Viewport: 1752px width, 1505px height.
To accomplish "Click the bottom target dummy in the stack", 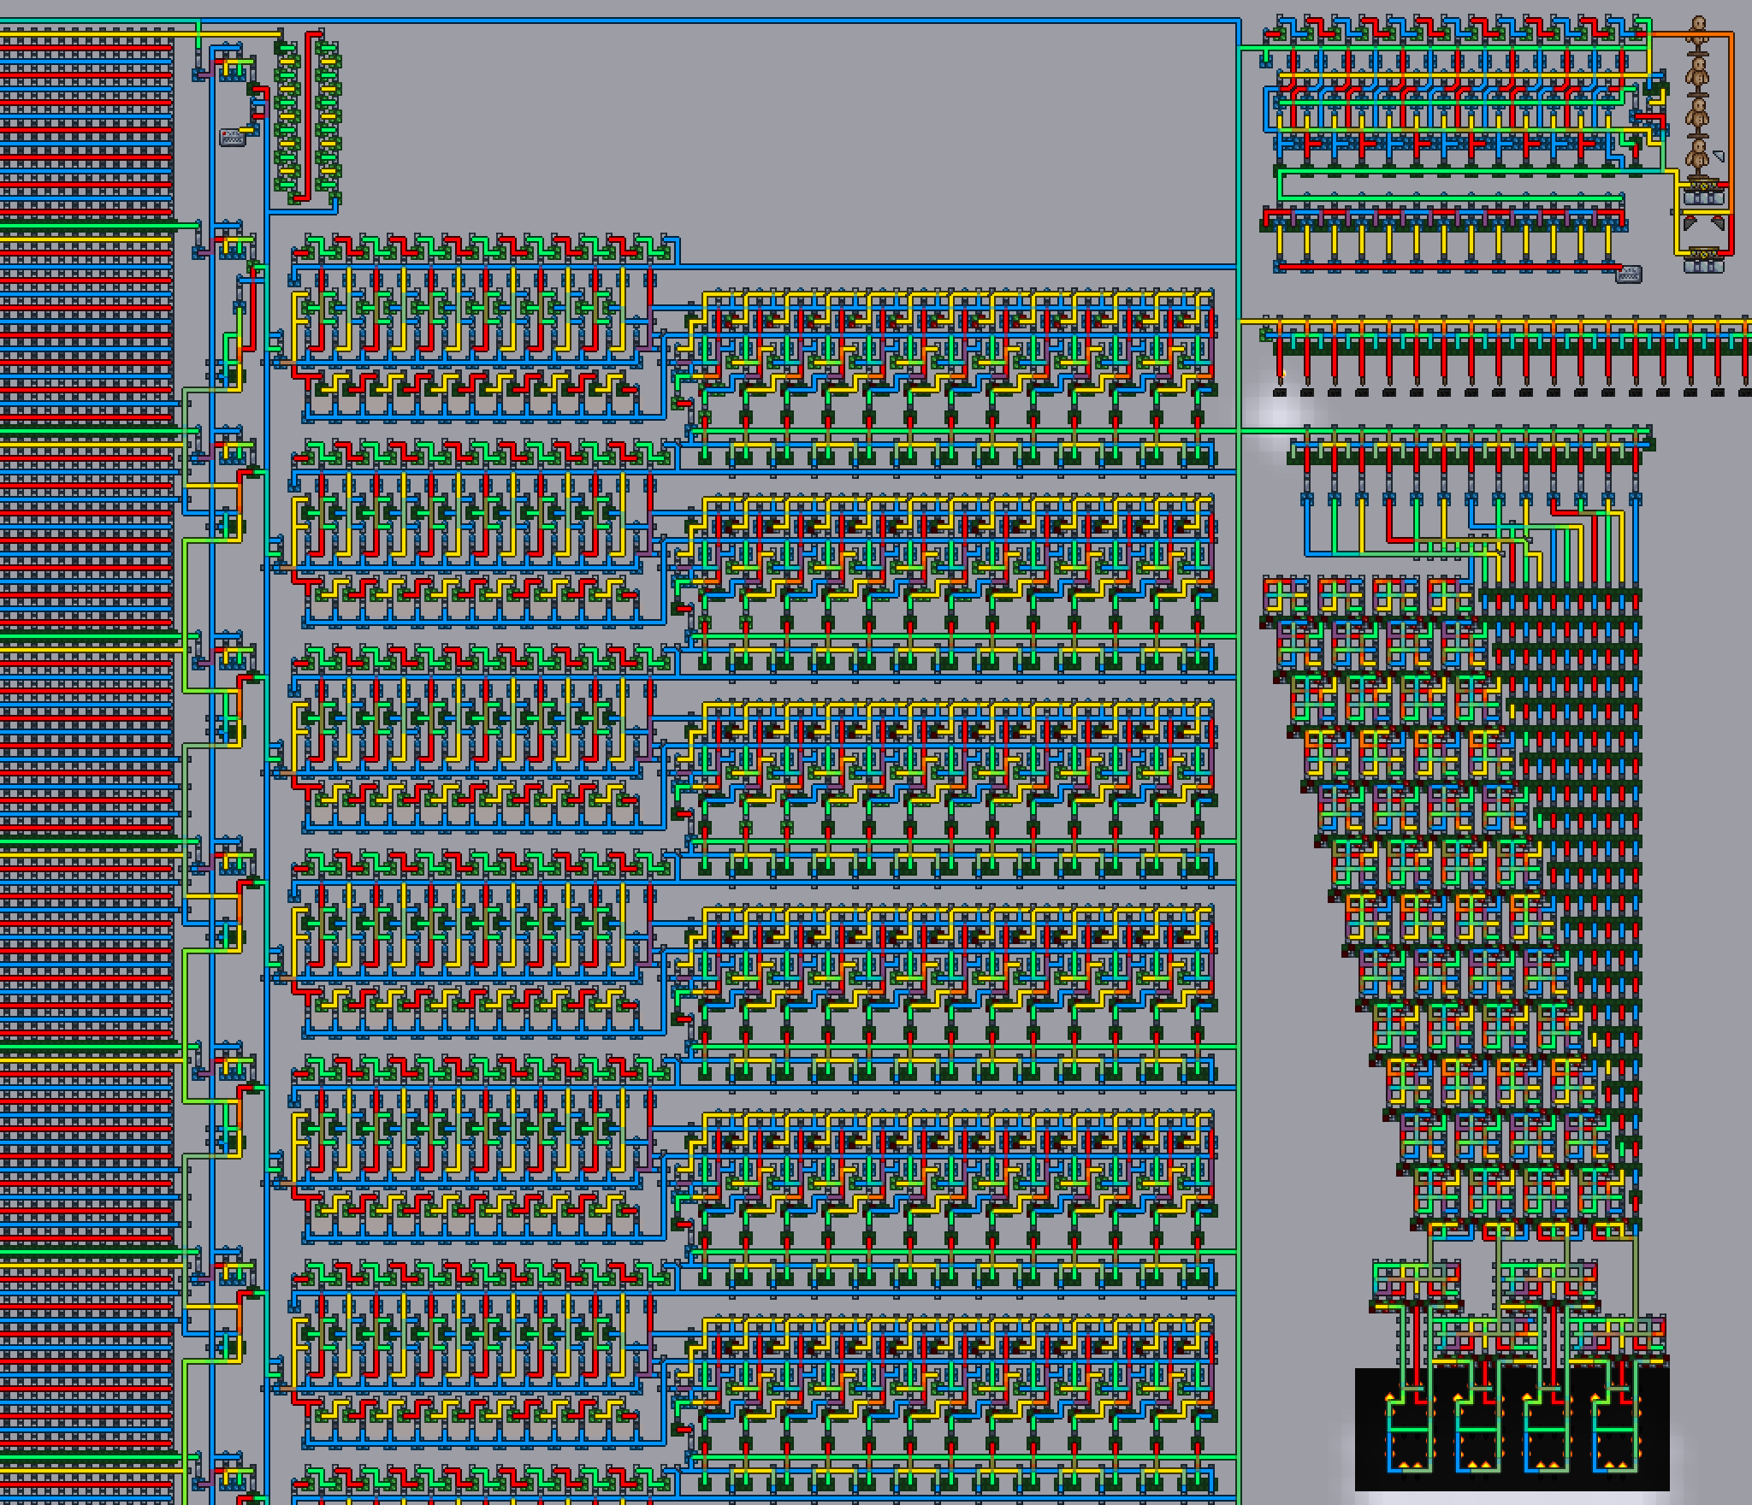I will (1698, 156).
